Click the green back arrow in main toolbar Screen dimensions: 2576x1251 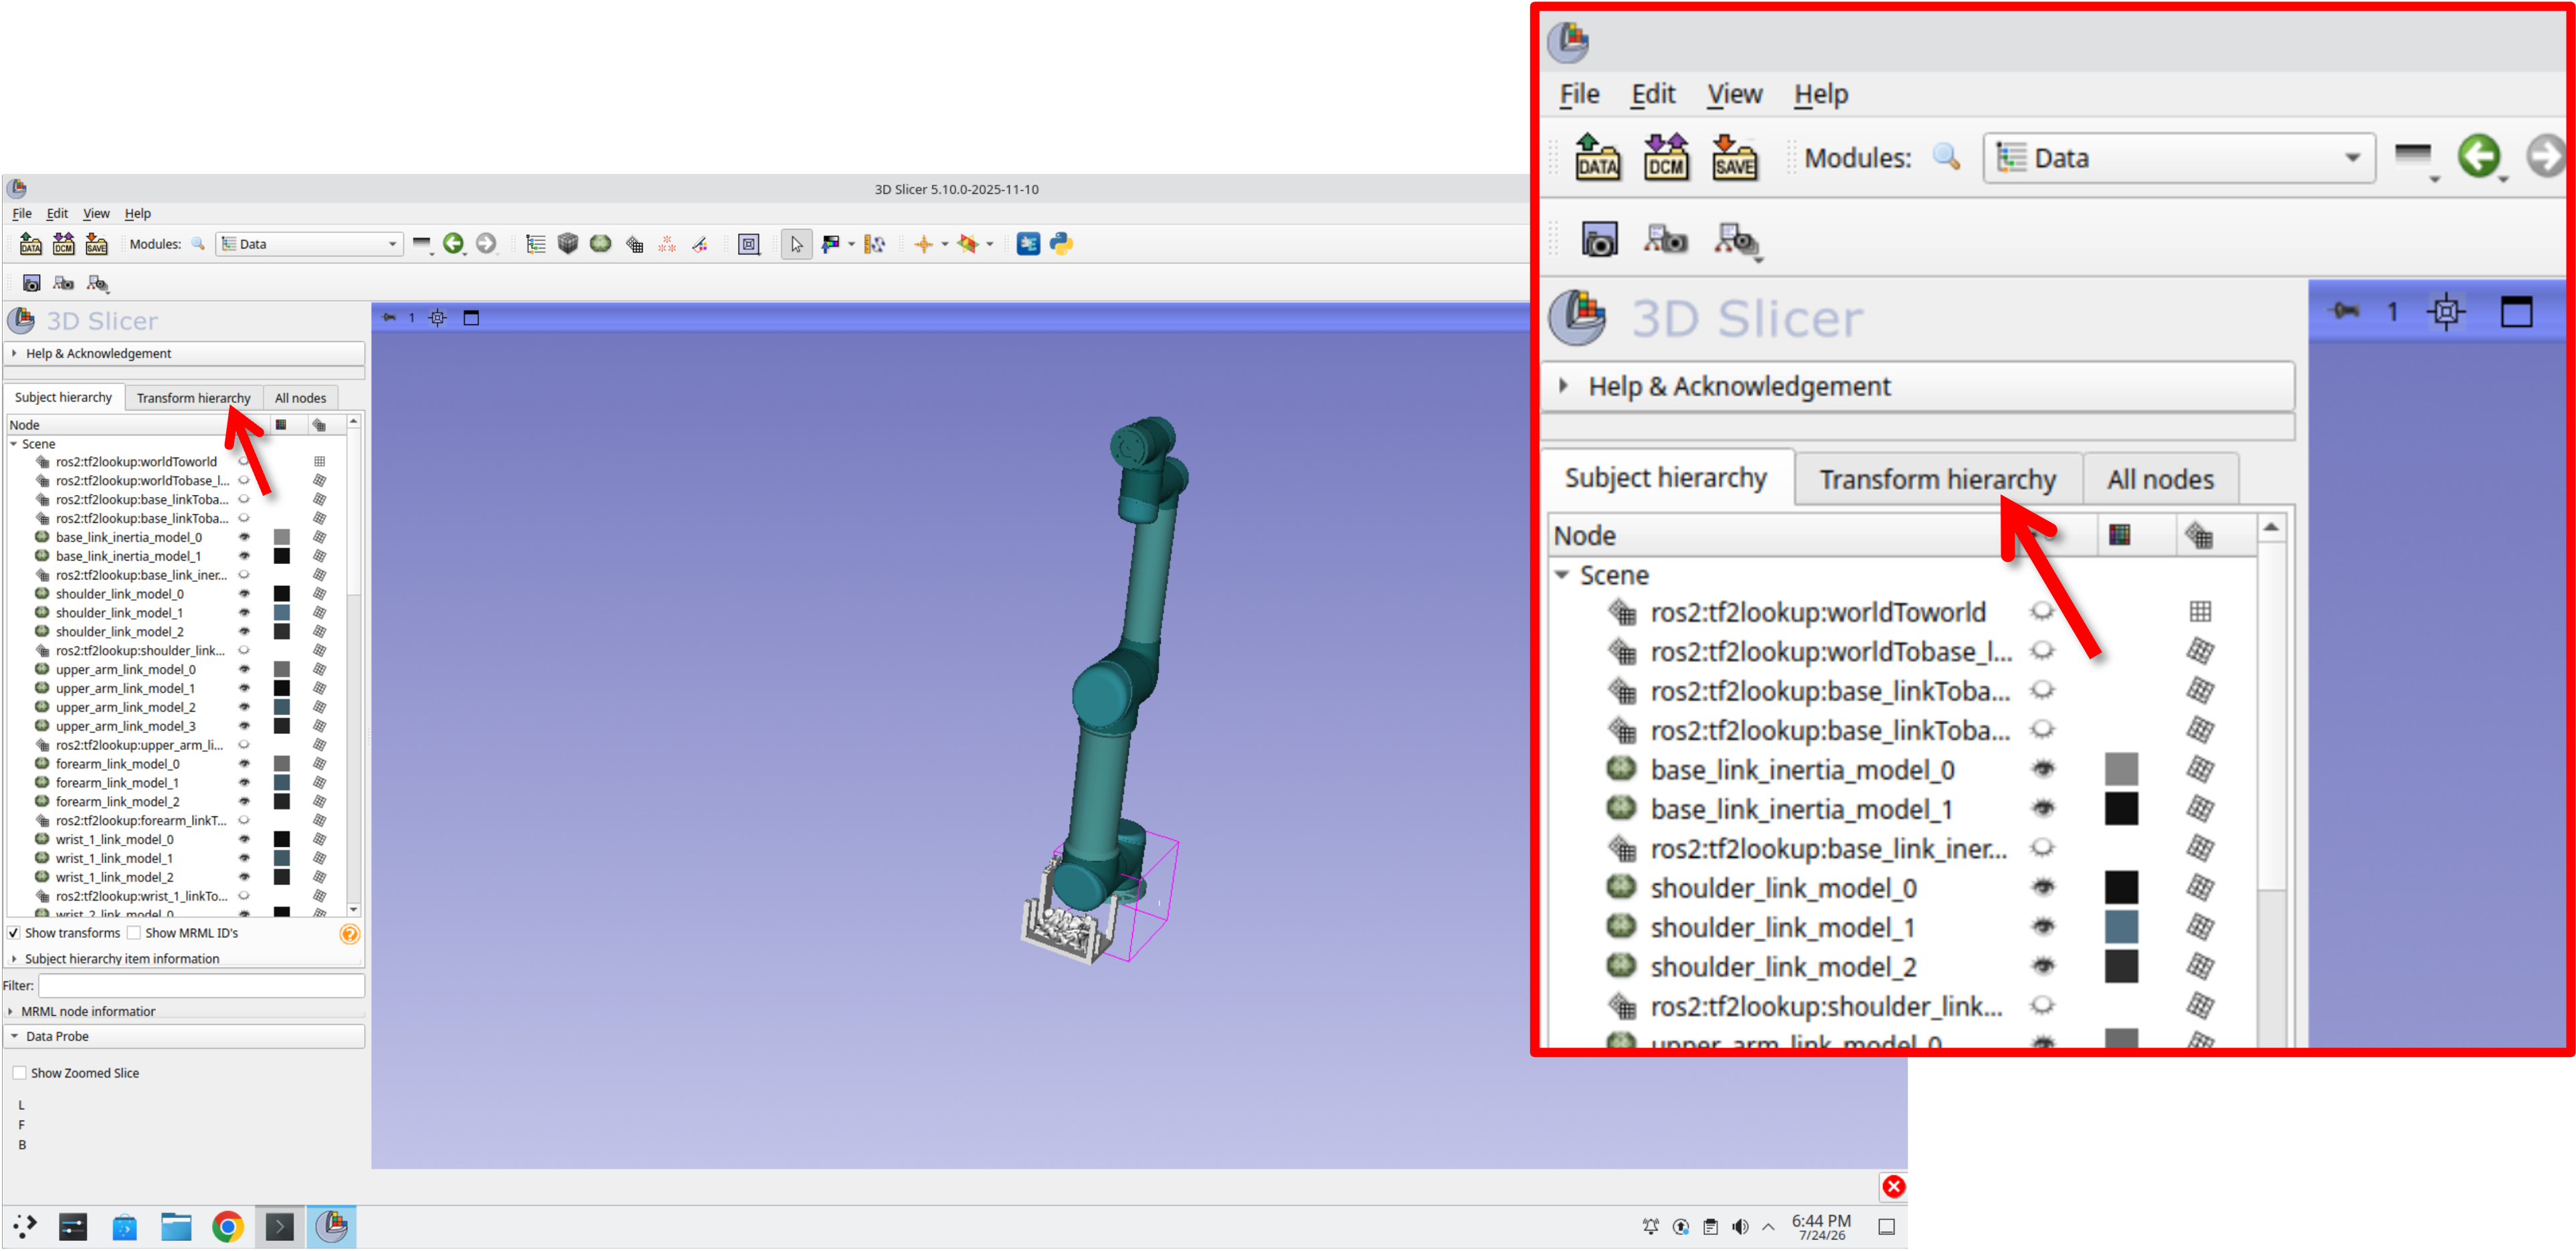coord(453,244)
